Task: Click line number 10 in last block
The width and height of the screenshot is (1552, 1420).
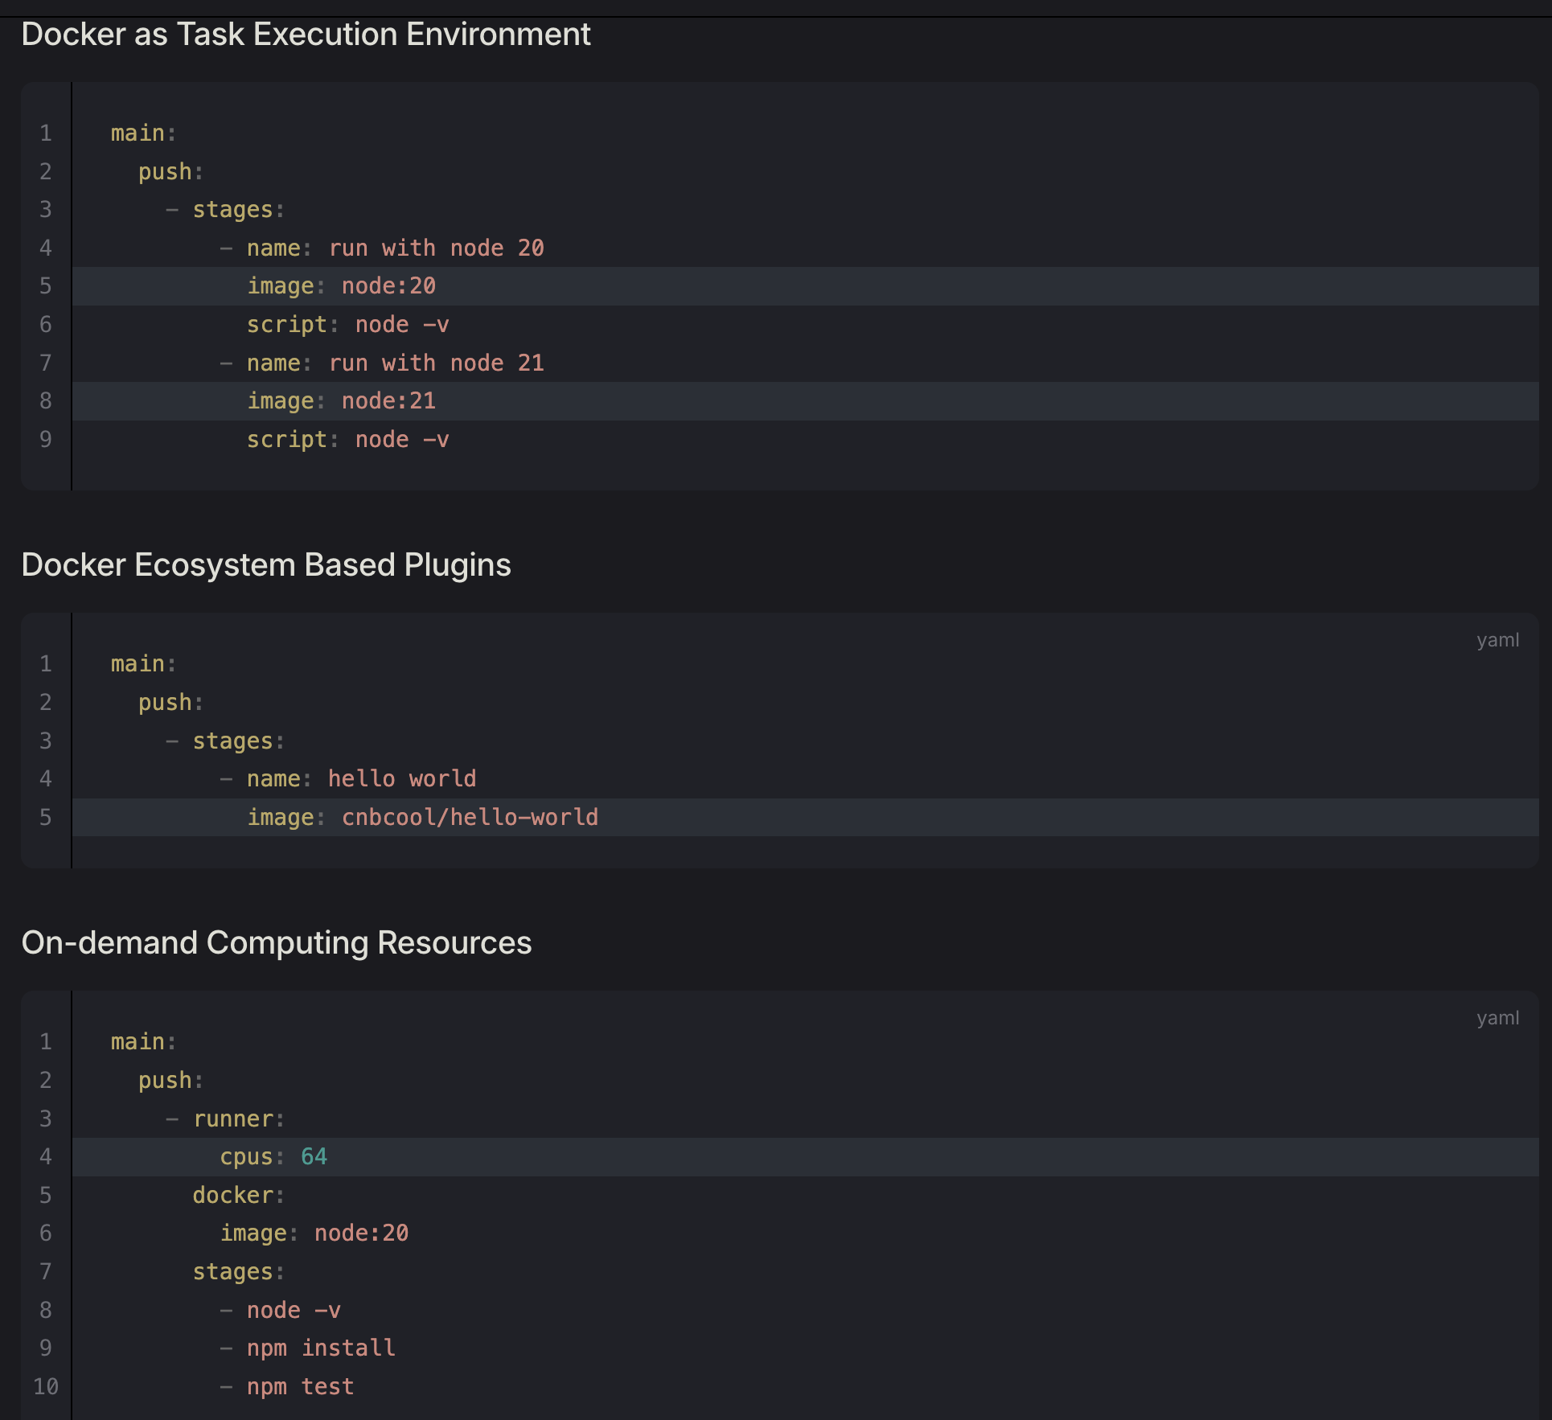Action: [46, 1387]
